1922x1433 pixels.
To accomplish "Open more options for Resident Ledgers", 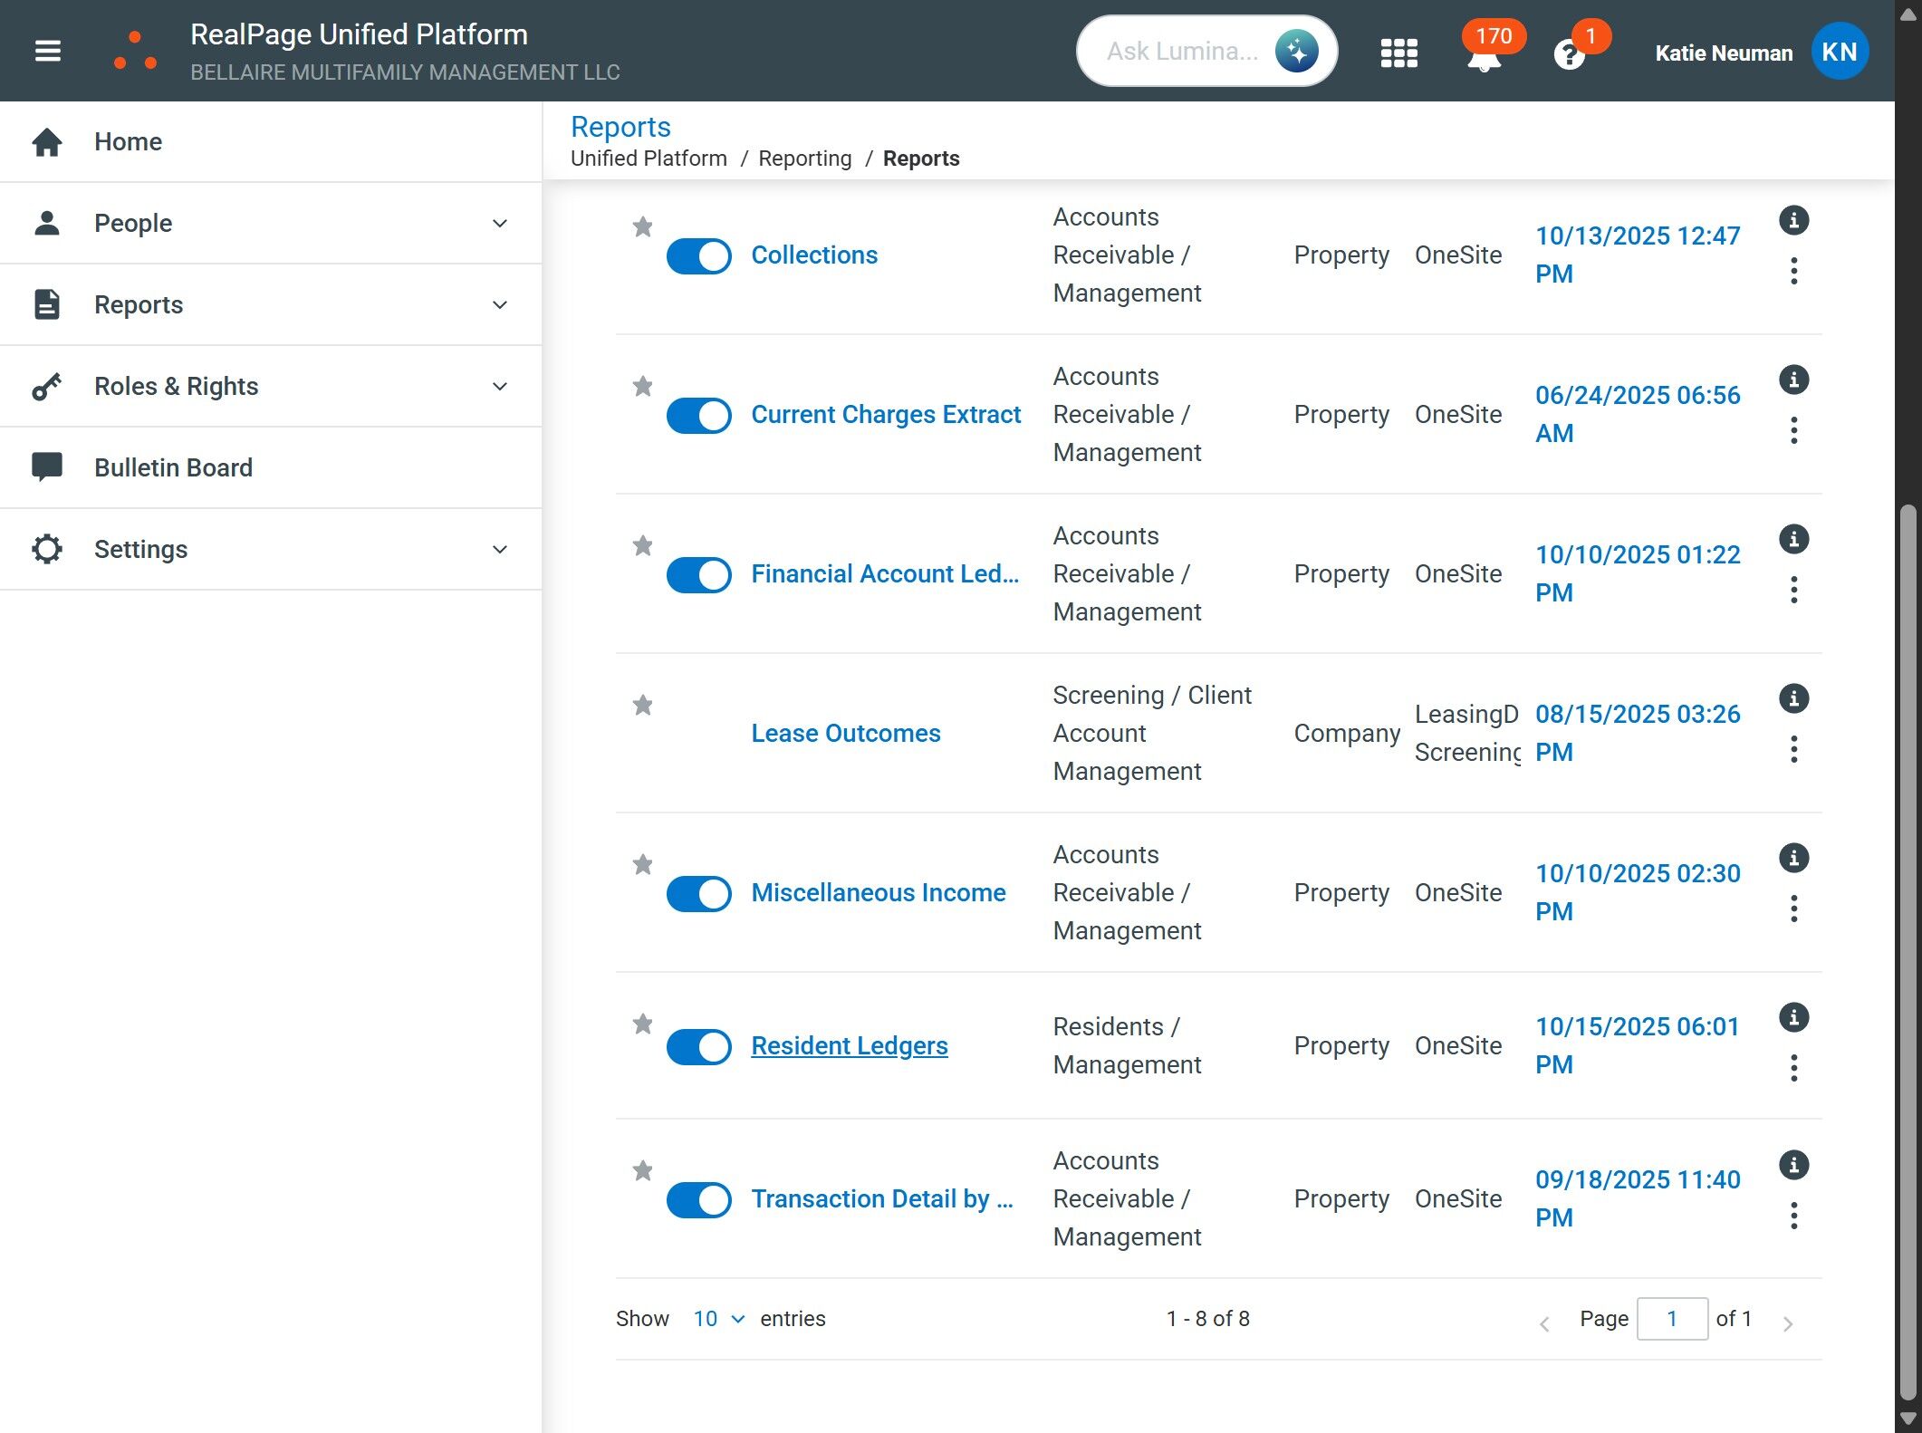I will pyautogui.click(x=1793, y=1068).
